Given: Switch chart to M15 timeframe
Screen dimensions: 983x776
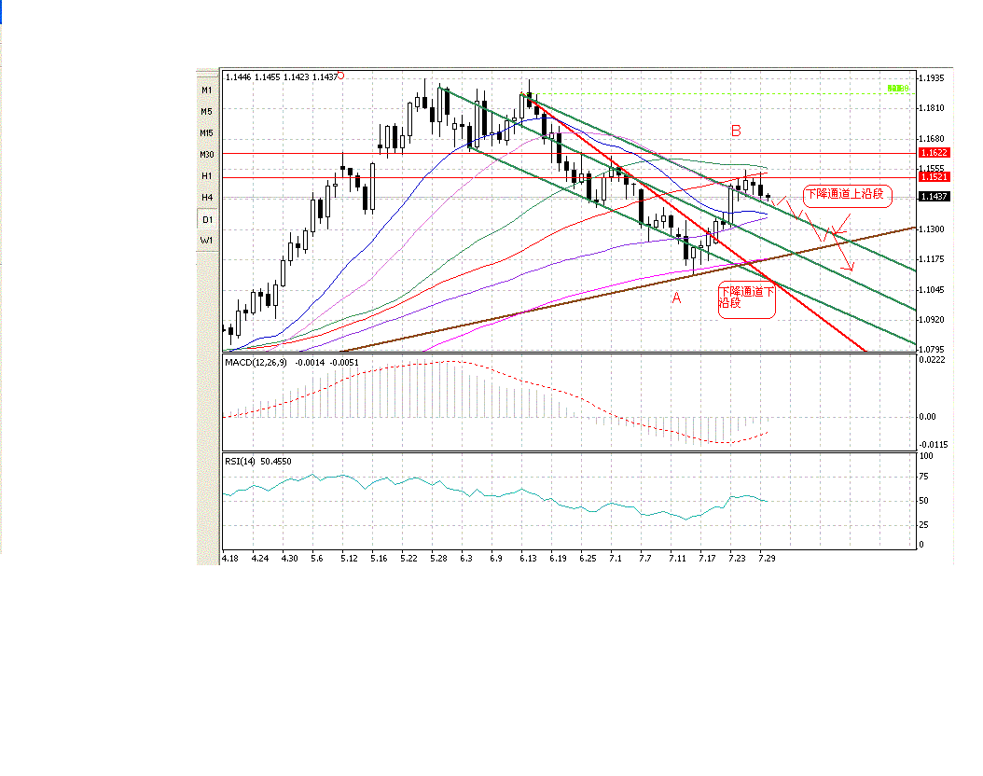Looking at the screenshot, I should coord(207,132).
